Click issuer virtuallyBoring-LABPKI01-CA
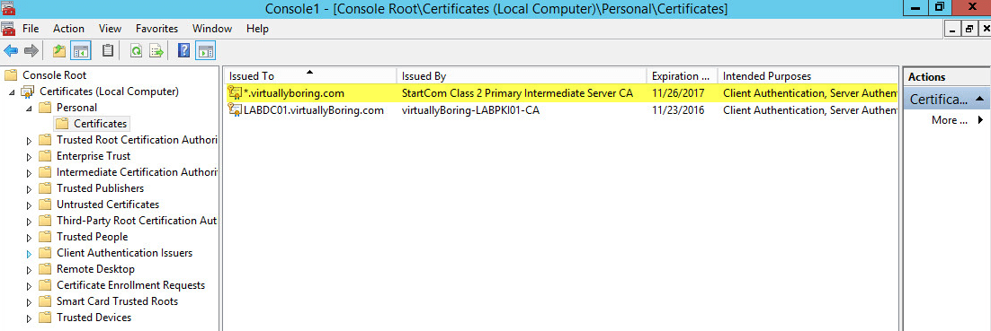991x331 pixels. point(470,110)
